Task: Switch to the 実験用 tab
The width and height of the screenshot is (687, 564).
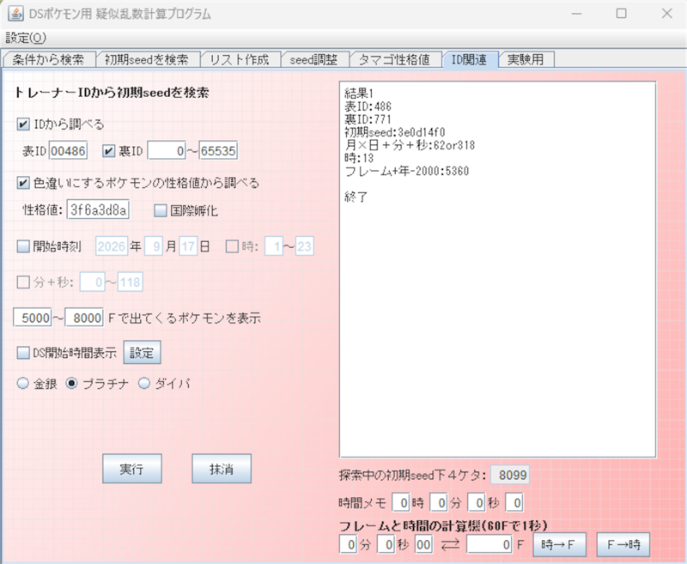Action: [526, 59]
